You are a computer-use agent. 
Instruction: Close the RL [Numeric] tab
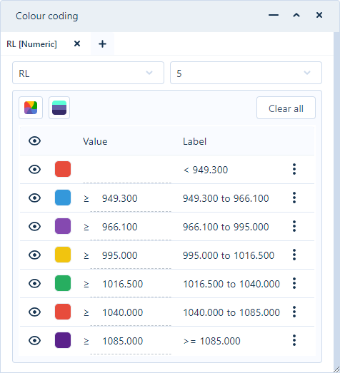pyautogui.click(x=77, y=44)
